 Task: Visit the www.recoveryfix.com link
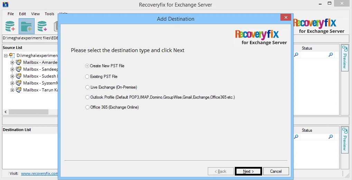click(x=39, y=173)
